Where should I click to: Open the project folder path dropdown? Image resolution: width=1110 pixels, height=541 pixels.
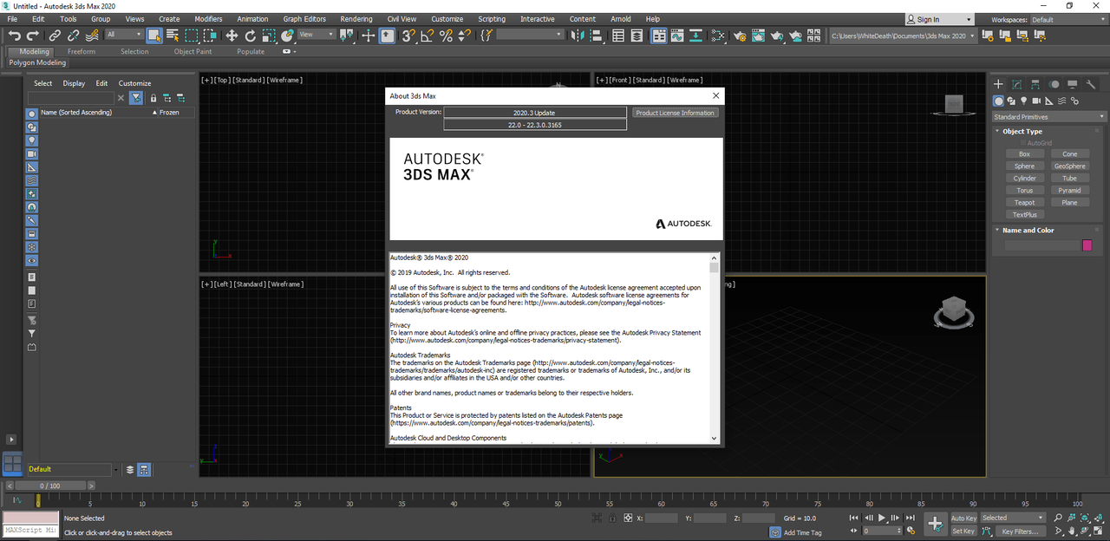pyautogui.click(x=903, y=36)
